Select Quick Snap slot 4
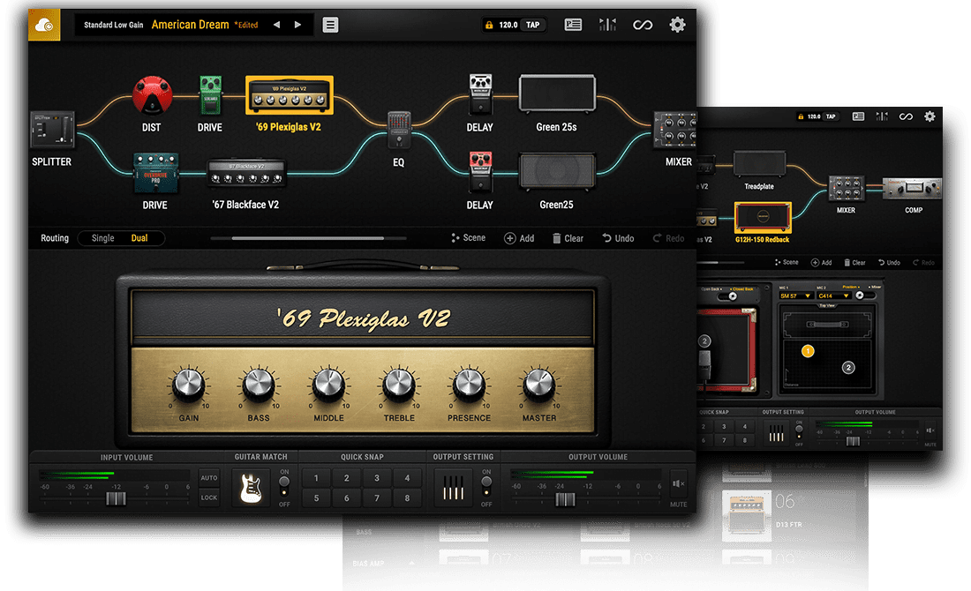Image resolution: width=971 pixels, height=591 pixels. (408, 478)
